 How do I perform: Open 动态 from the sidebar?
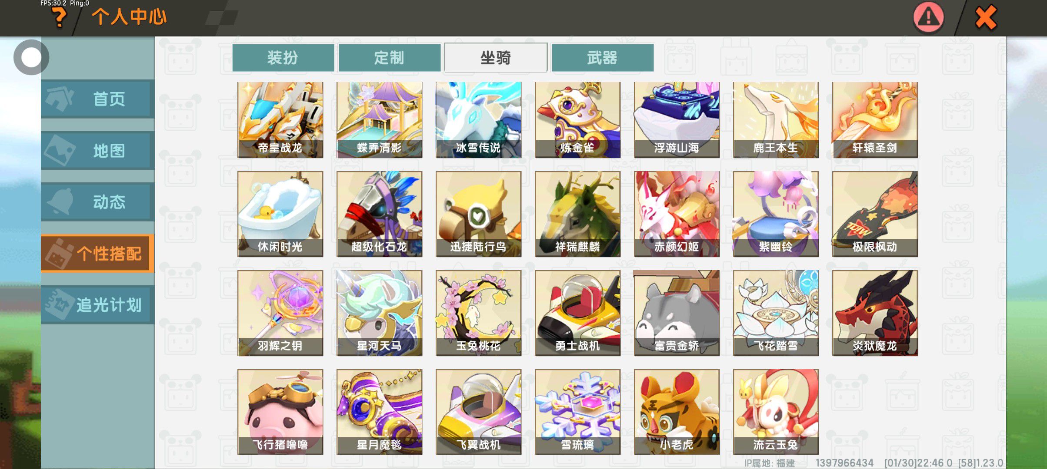97,202
